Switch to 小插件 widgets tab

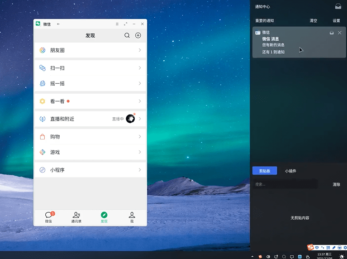point(290,171)
